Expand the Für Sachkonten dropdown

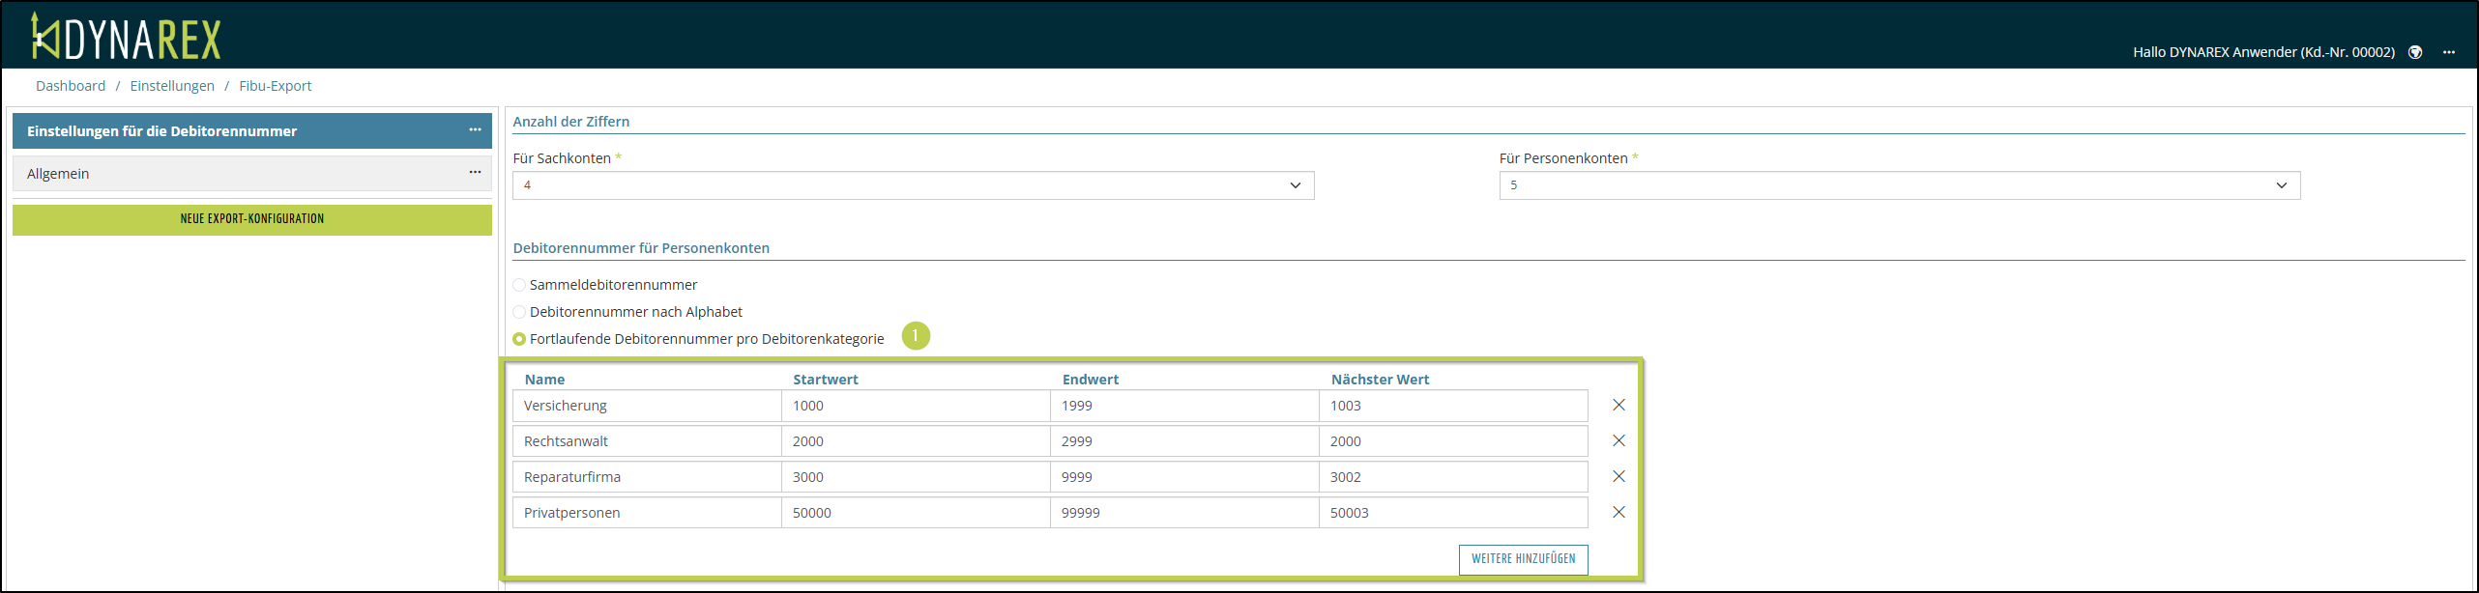tap(913, 185)
